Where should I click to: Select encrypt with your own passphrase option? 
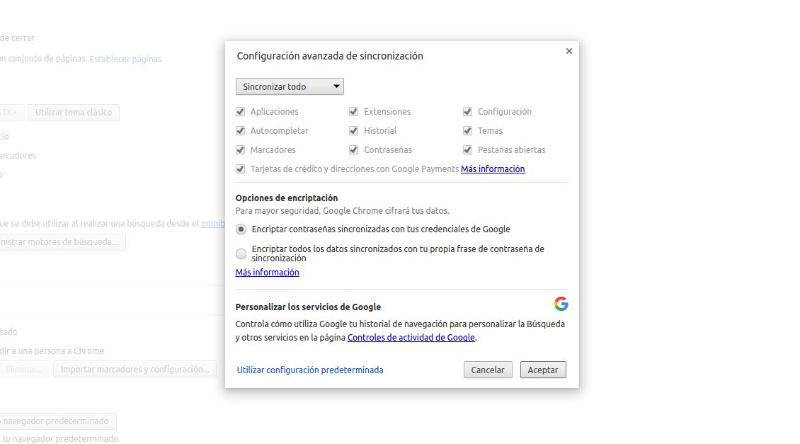pyautogui.click(x=241, y=254)
